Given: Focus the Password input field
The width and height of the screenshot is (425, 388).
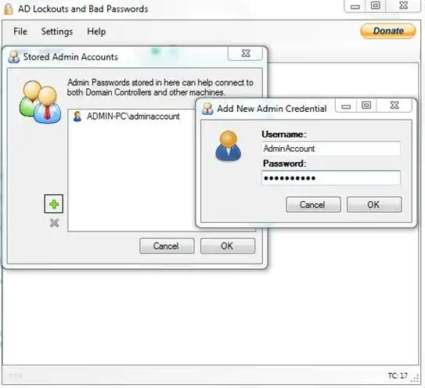Looking at the screenshot, I should (x=331, y=178).
